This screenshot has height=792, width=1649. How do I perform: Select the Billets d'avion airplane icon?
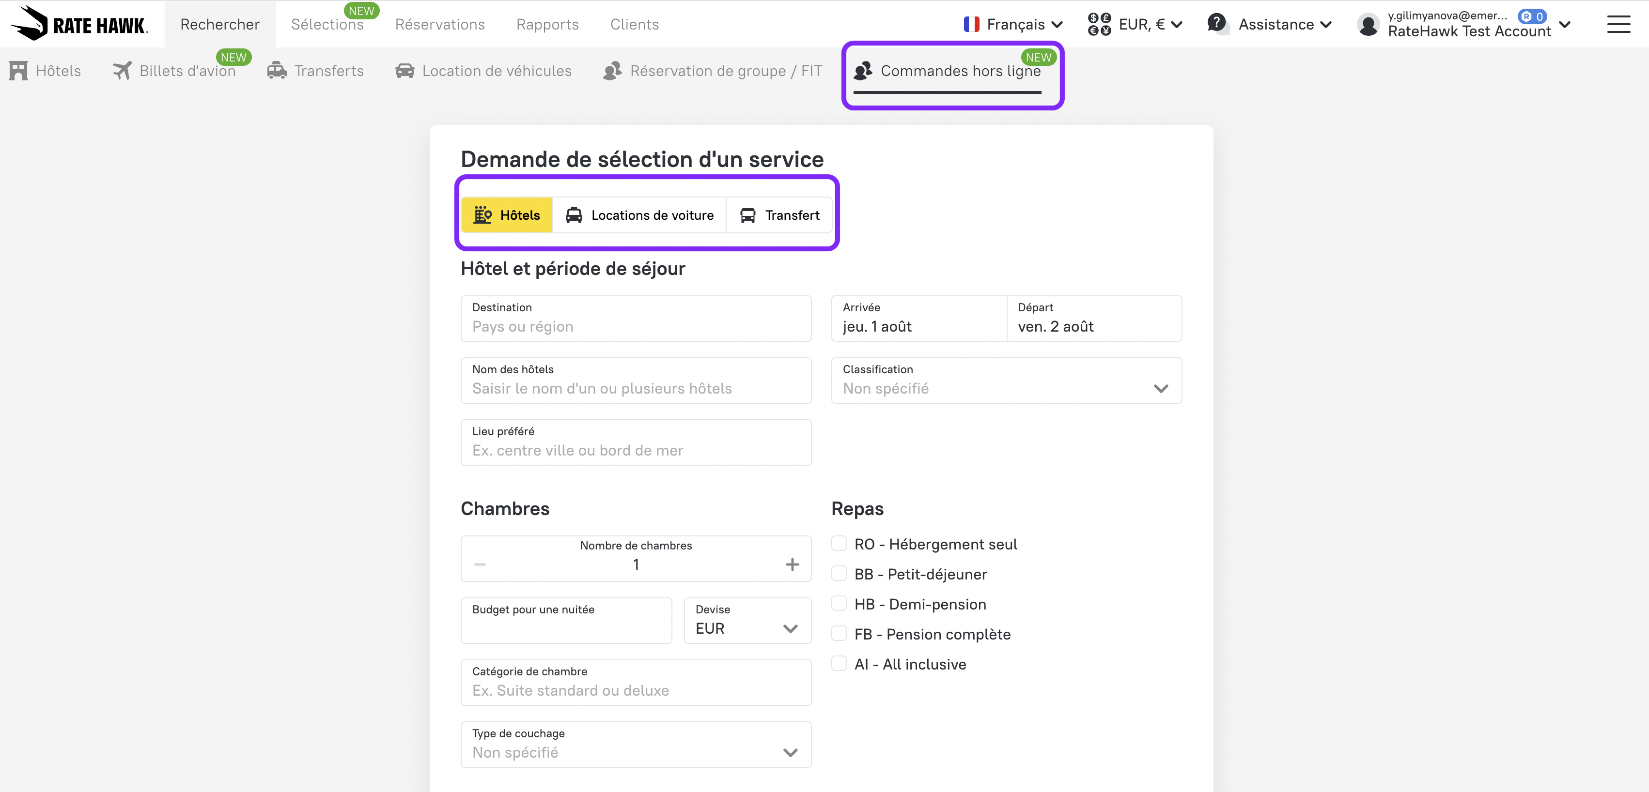(x=122, y=70)
